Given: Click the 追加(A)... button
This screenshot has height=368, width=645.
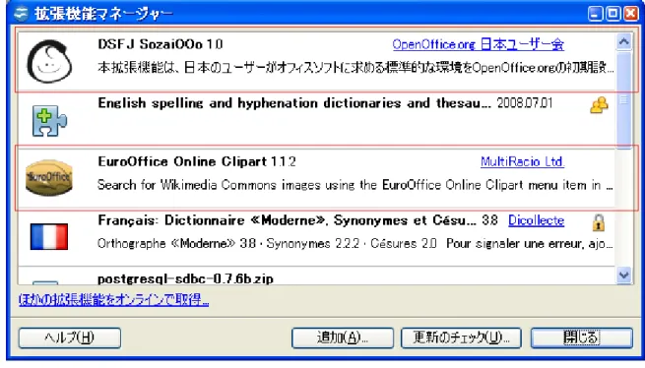Looking at the screenshot, I should 343,337.
